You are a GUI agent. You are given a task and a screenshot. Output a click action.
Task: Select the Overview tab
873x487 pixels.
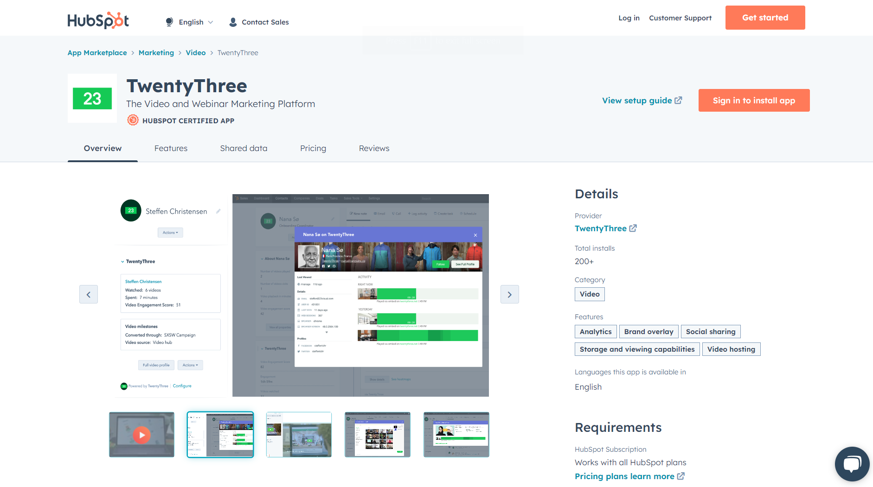pos(103,148)
